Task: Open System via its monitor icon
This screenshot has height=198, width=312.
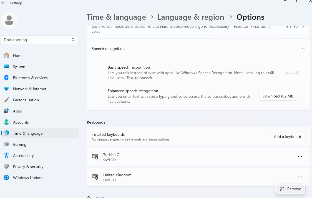Action: pyautogui.click(x=6, y=67)
